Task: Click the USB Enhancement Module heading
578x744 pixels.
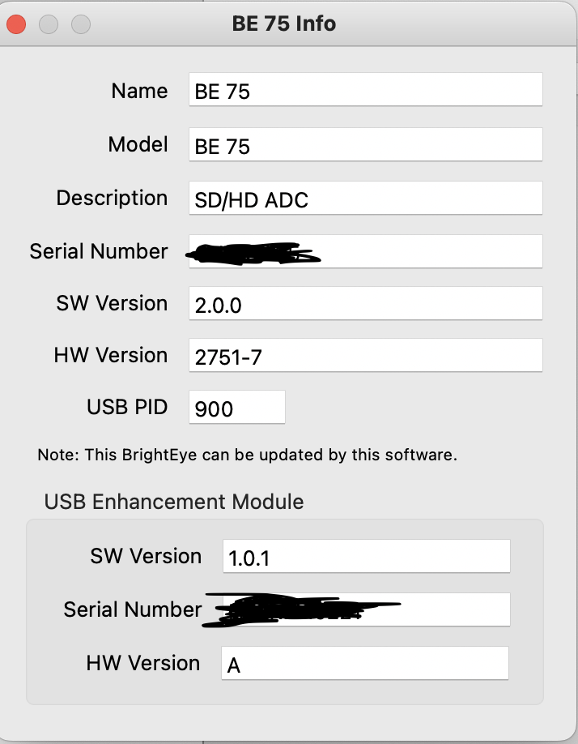Action: click(174, 502)
